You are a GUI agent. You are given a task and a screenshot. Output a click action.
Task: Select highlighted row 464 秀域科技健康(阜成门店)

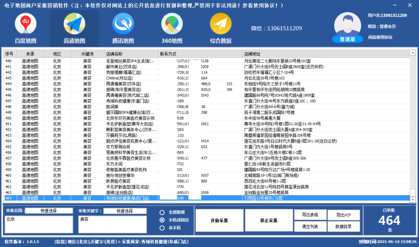(x=207, y=198)
